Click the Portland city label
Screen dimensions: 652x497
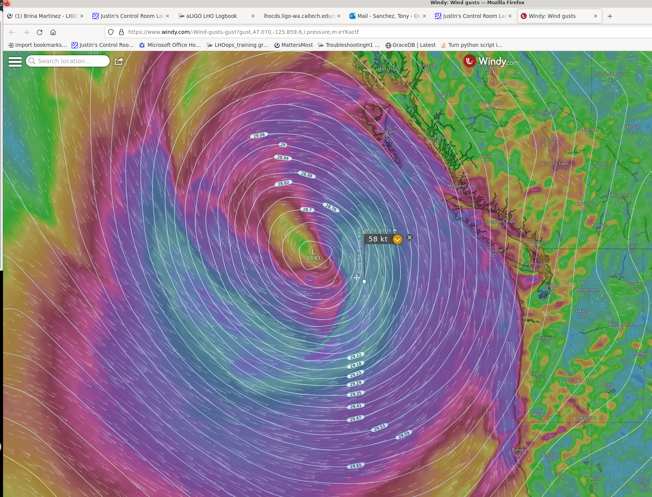tap(545, 340)
